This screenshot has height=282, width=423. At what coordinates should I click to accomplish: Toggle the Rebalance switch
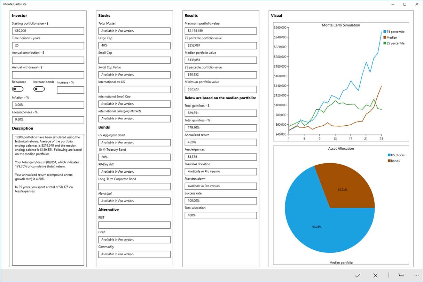[x=18, y=89]
